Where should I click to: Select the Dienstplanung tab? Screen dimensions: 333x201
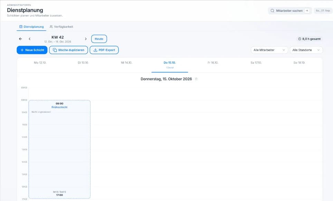click(x=31, y=27)
